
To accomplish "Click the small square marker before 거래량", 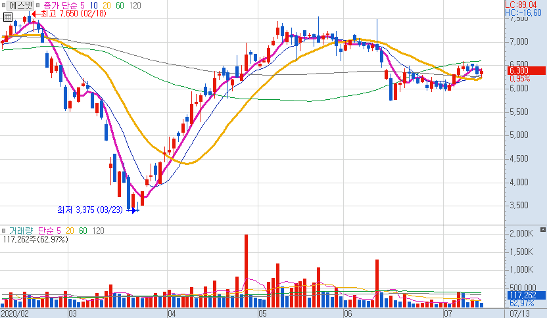I will (3, 231).
